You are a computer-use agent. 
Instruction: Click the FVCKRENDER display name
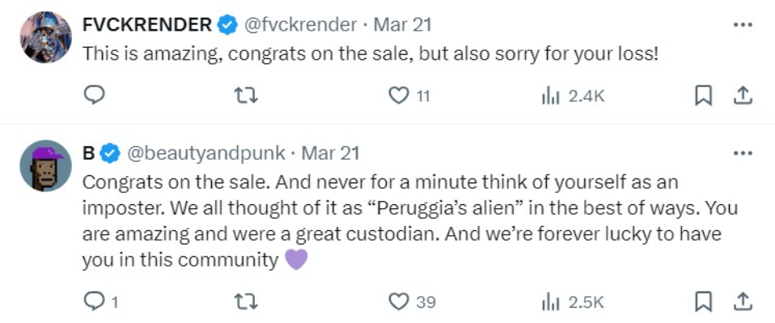click(147, 25)
